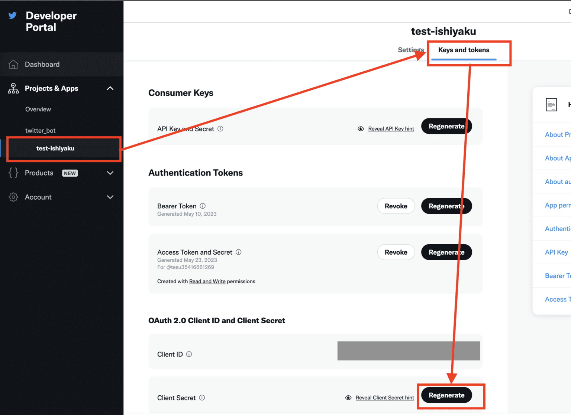Toggle eye icon for API Key hint
This screenshot has height=415, width=571.
[x=361, y=129]
